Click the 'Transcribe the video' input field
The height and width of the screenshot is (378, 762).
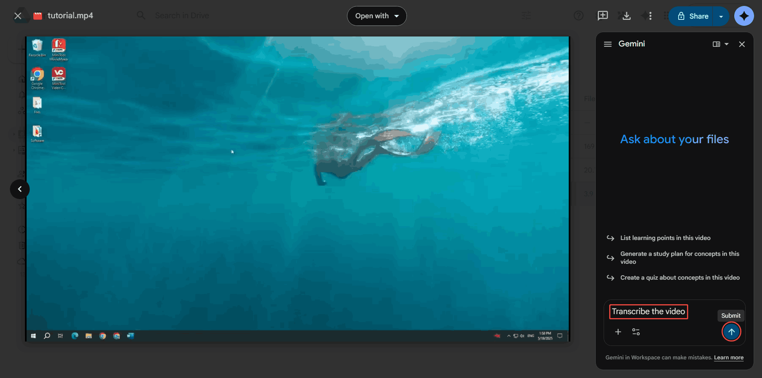[x=648, y=312]
